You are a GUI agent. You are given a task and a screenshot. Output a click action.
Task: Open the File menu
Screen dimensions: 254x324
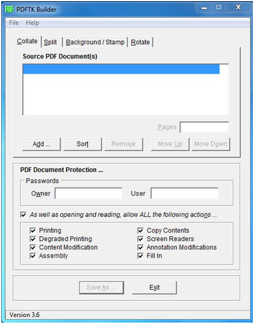coord(14,22)
